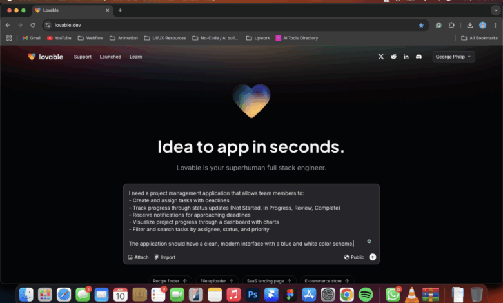This screenshot has width=503, height=303.
Task: Click the site information icon in address bar
Action: click(48, 25)
